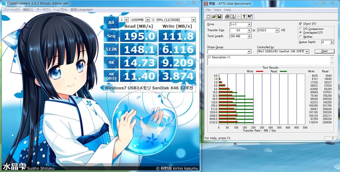The image size is (340, 172).
Task: Click the New file icon in ATTO toolbar
Action: (208, 17)
